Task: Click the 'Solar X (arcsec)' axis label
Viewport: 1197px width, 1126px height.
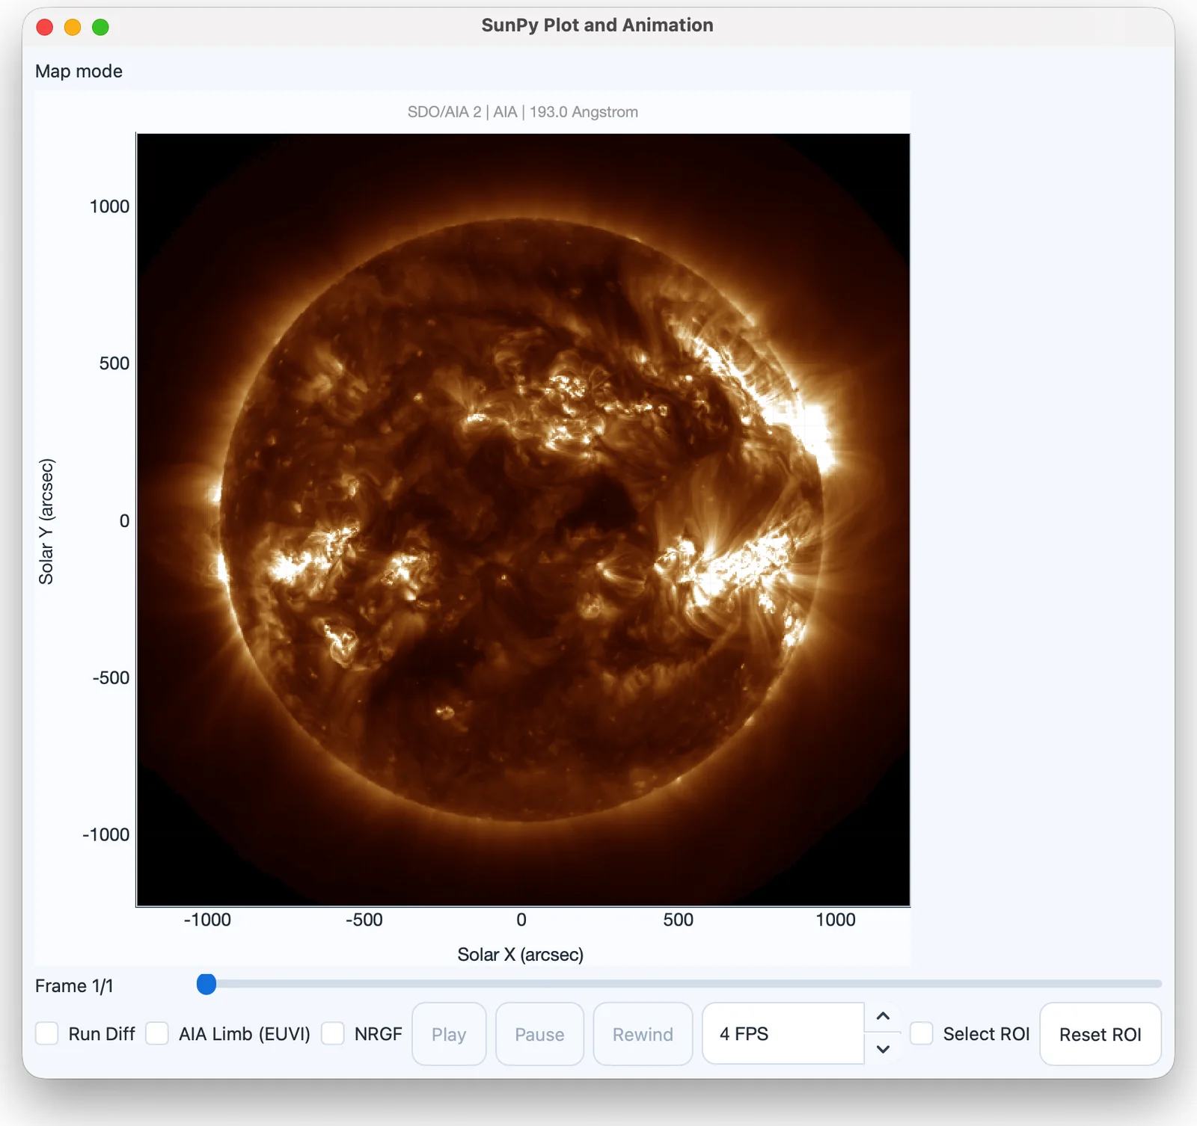Action: click(521, 955)
